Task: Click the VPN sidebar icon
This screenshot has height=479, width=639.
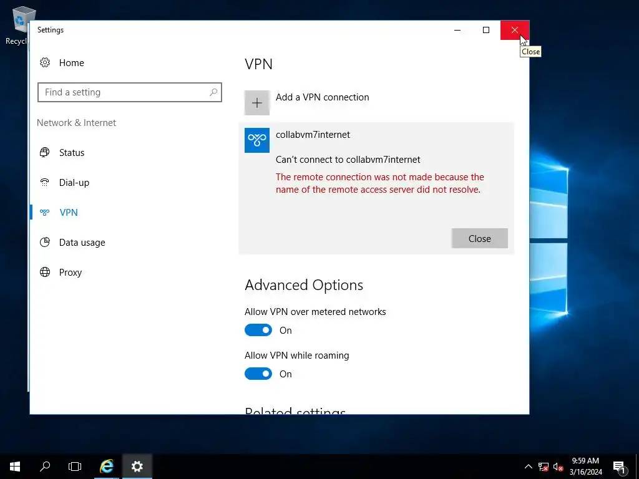Action: pyautogui.click(x=45, y=212)
